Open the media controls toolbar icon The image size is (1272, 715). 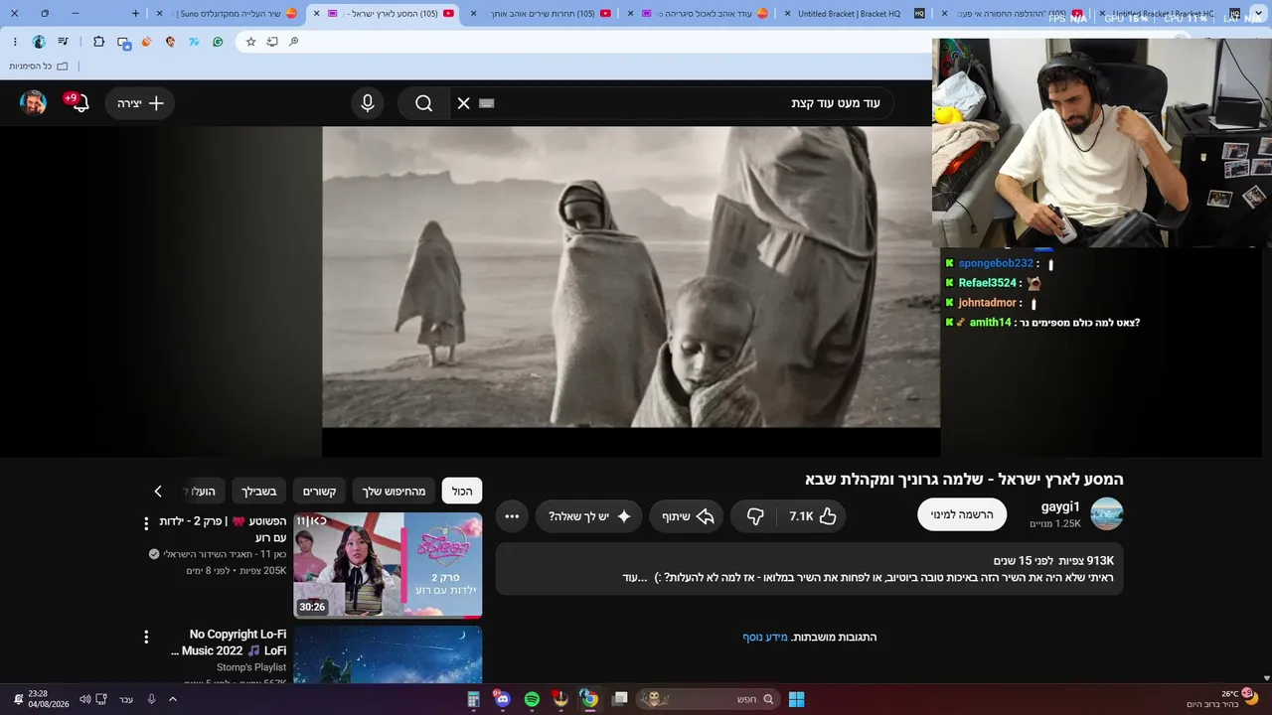(x=64, y=42)
